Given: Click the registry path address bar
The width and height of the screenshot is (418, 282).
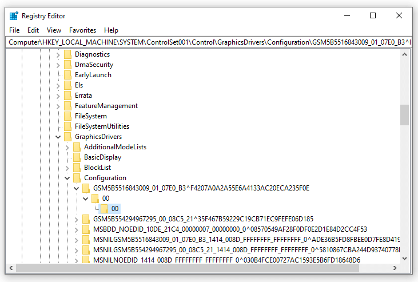Looking at the screenshot, I should 209,42.
